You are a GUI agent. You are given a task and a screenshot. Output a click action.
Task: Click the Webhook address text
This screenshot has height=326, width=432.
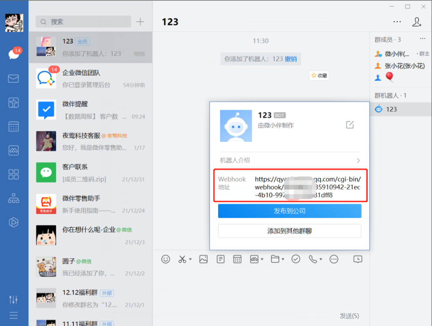coord(308,187)
